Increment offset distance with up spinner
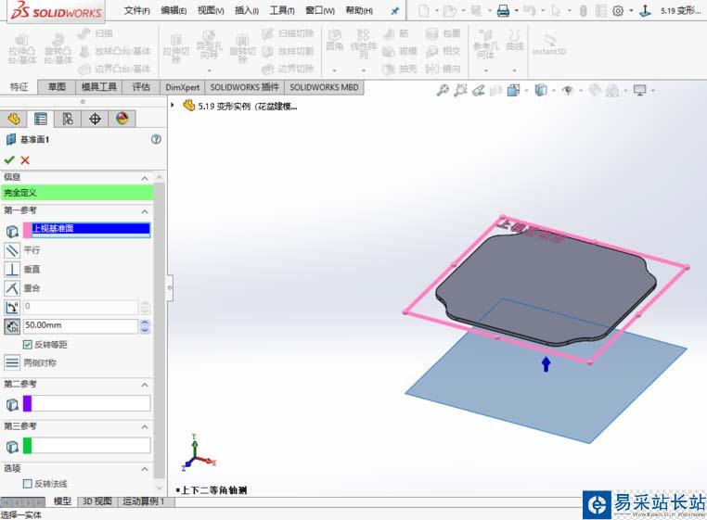707x520 pixels. coord(145,323)
